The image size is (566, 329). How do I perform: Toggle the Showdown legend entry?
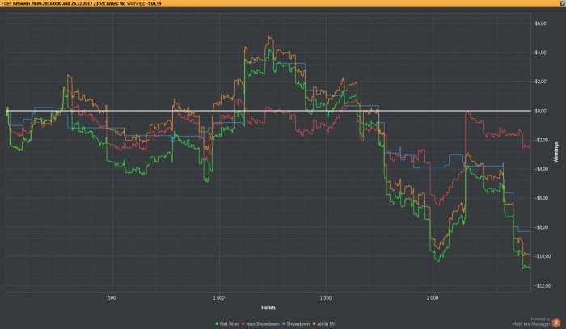point(296,324)
